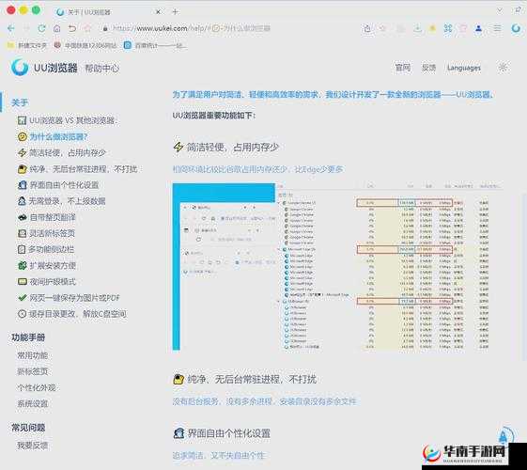Open the 反馈 link in header
This screenshot has height=470, width=527.
(x=429, y=68)
